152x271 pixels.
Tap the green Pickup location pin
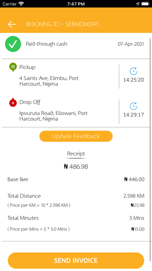click(13, 67)
